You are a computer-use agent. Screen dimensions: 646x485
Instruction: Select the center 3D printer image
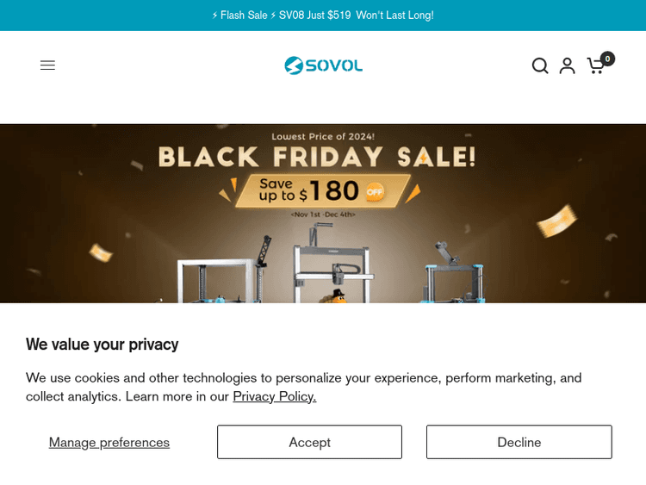325,263
